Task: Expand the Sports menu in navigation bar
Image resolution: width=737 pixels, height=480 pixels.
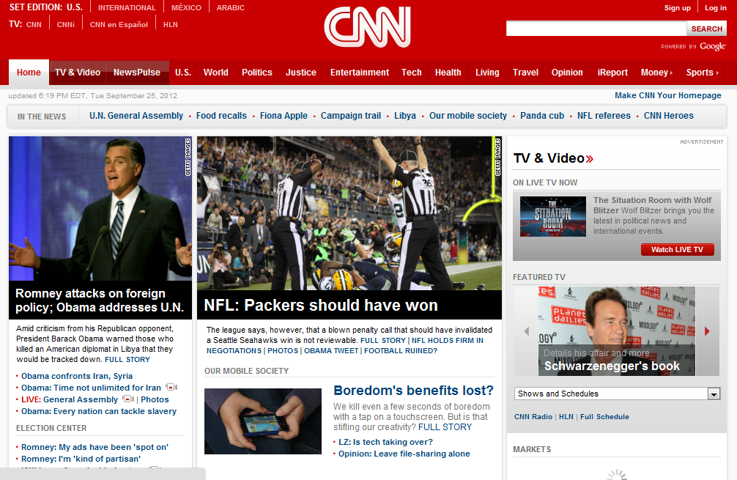Action: coord(703,73)
